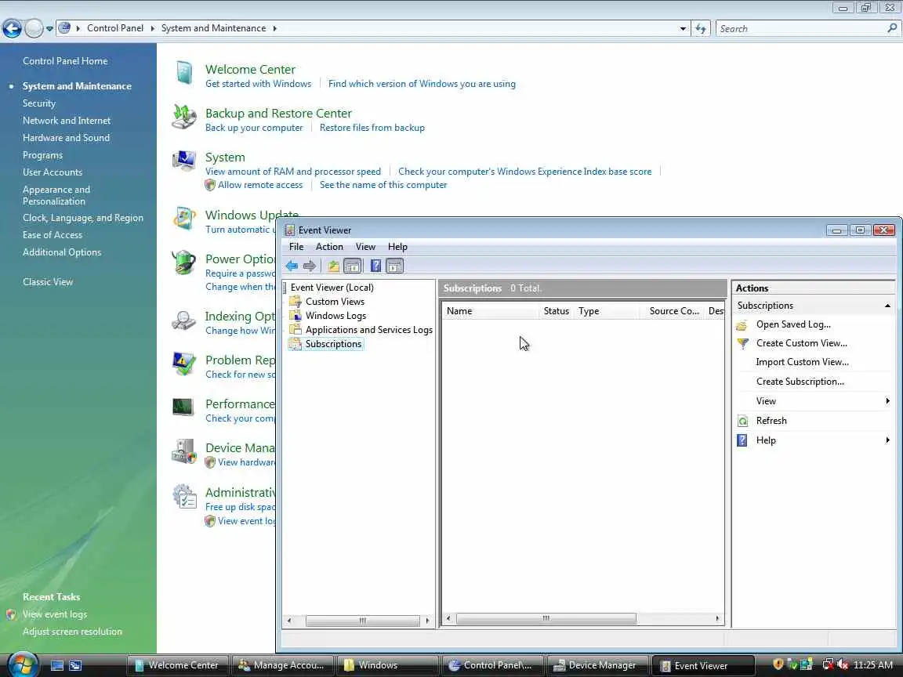Select Security in Control Panel sidebar

(39, 103)
